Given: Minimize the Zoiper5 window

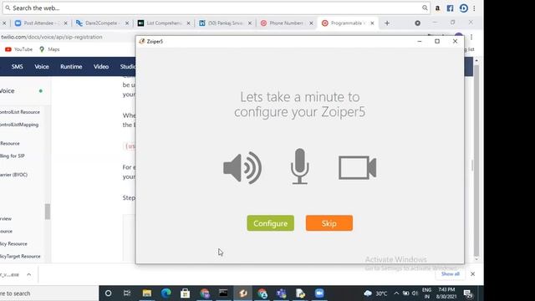Looking at the screenshot, I should (420, 41).
